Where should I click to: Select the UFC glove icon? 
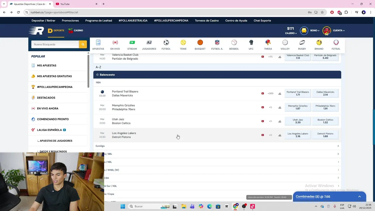point(251,43)
